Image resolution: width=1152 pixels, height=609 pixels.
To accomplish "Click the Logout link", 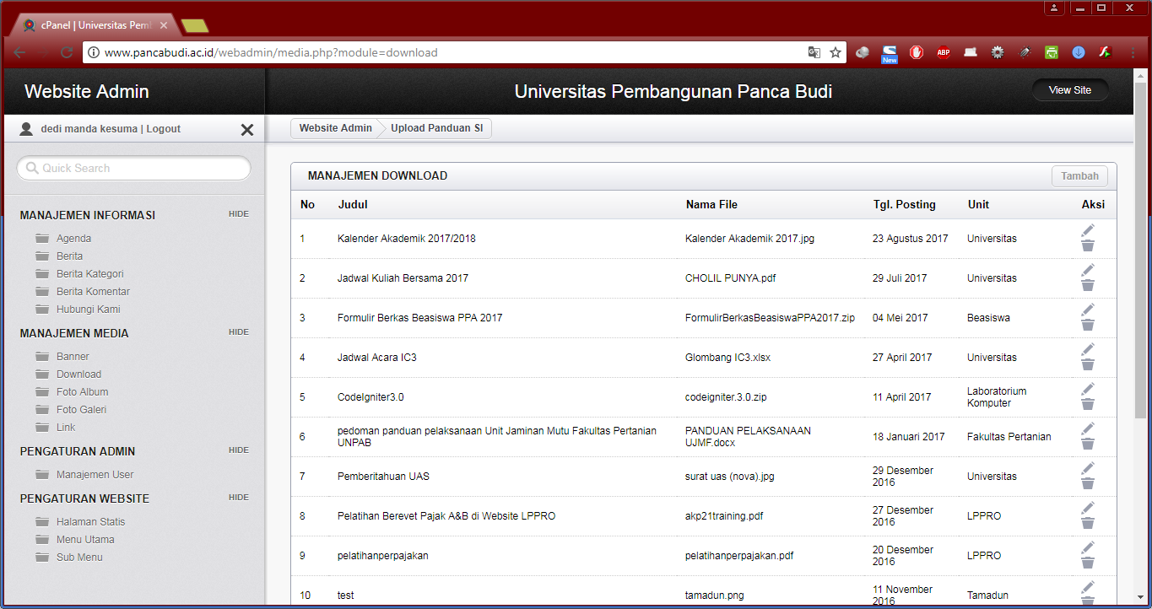I will (164, 129).
